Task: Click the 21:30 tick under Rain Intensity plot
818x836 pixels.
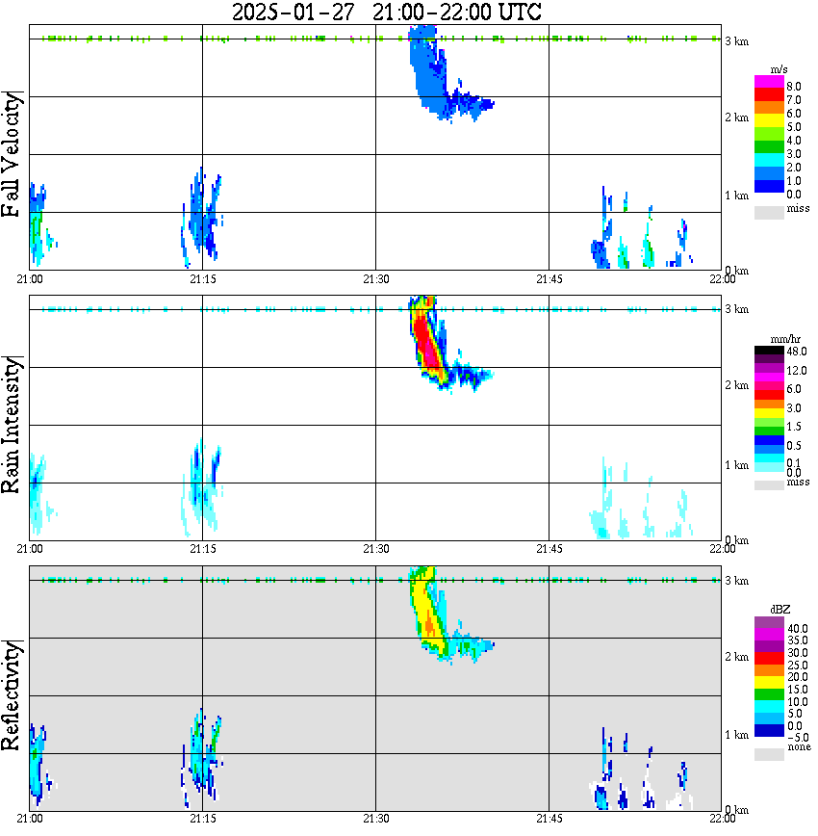Action: coord(376,549)
